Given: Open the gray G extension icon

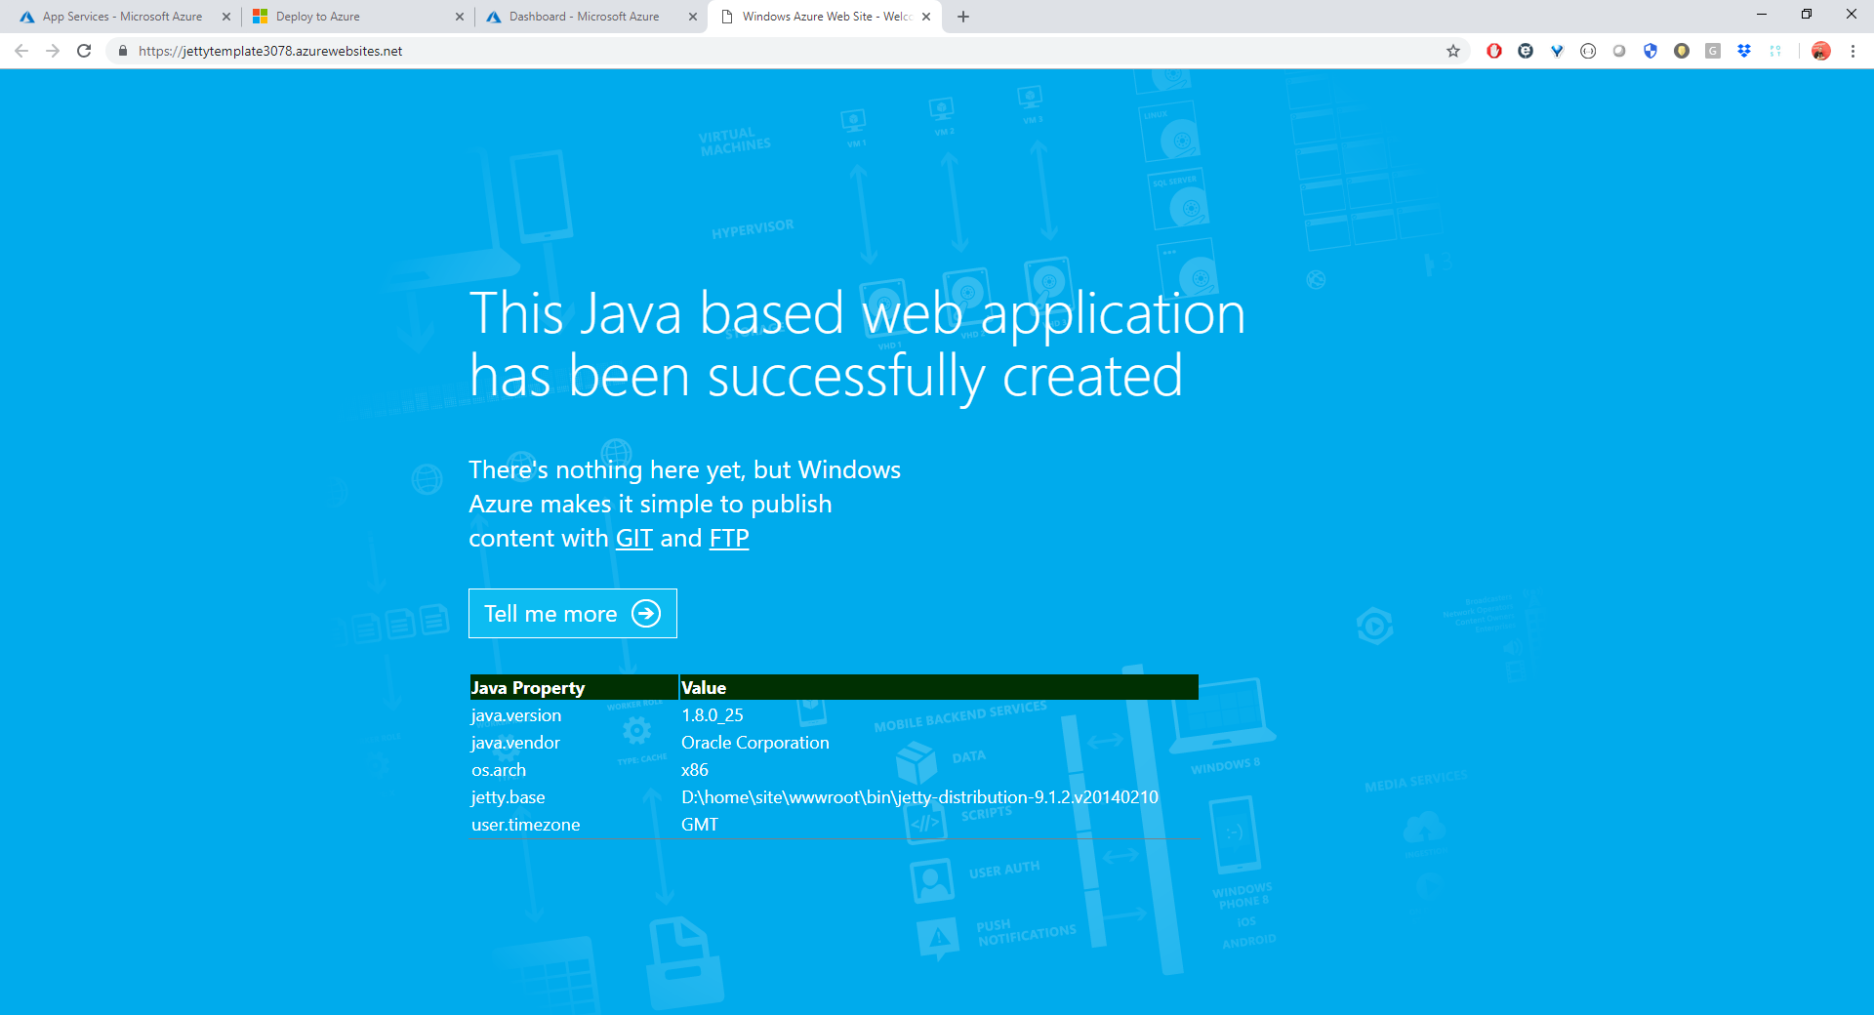Looking at the screenshot, I should 1713,51.
